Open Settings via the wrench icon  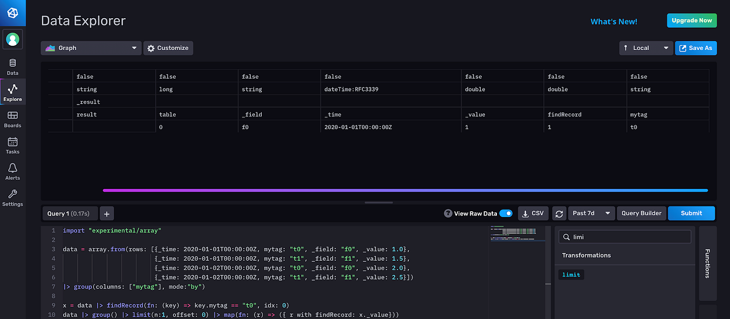(12, 198)
